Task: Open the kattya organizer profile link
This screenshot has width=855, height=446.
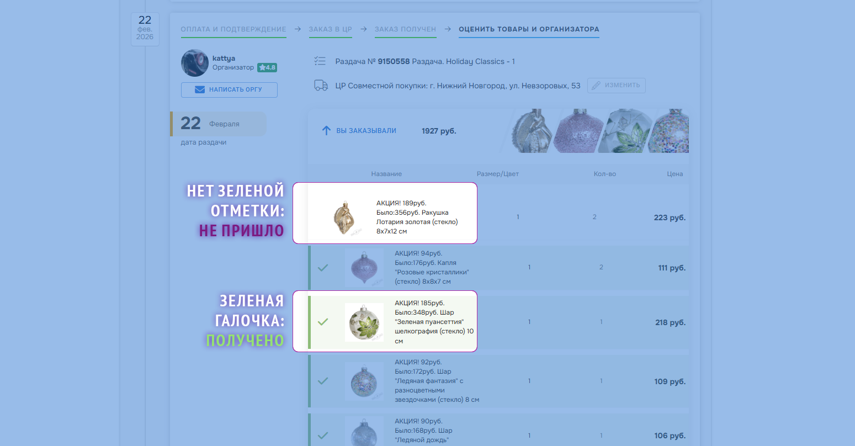Action: pos(224,58)
